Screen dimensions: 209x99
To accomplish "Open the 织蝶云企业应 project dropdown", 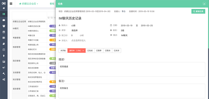I will click(x=29, y=4).
